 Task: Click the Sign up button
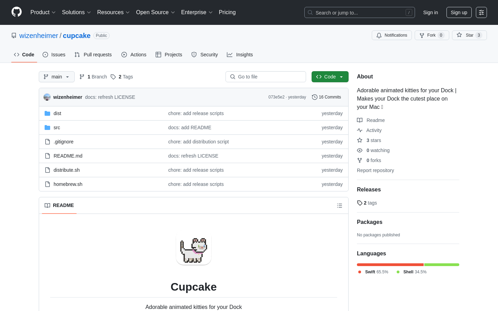pos(459,12)
